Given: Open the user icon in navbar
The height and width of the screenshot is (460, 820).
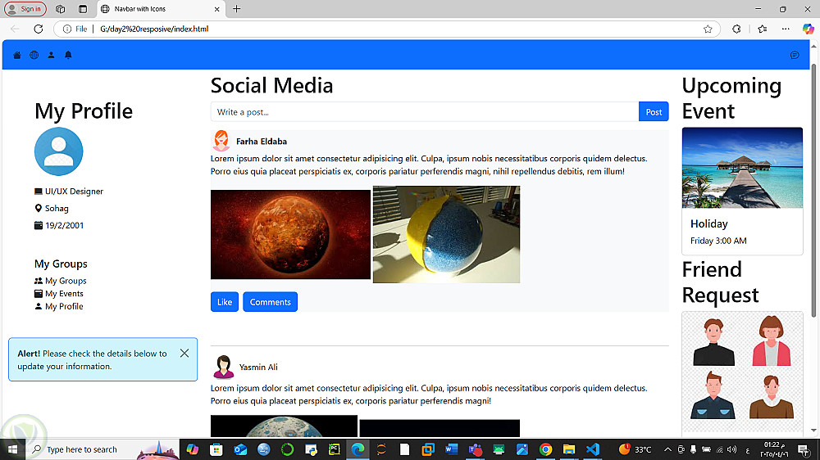Looking at the screenshot, I should click(x=51, y=55).
